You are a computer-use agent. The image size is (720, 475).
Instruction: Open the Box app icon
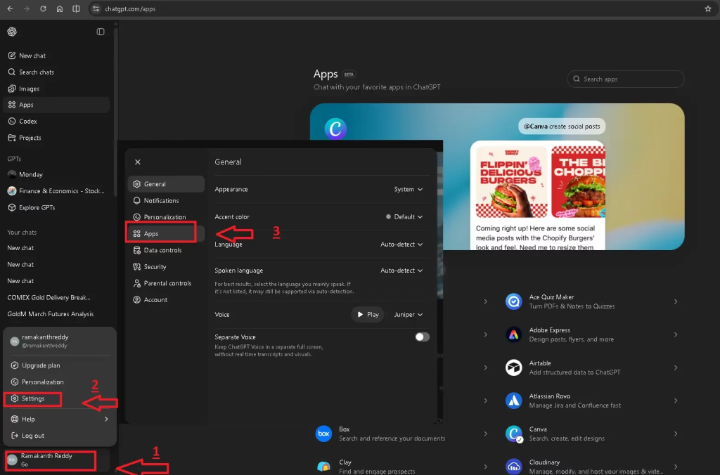(x=323, y=434)
